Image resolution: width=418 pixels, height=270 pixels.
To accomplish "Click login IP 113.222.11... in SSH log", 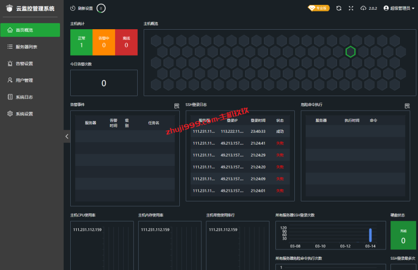I will click(x=232, y=131).
